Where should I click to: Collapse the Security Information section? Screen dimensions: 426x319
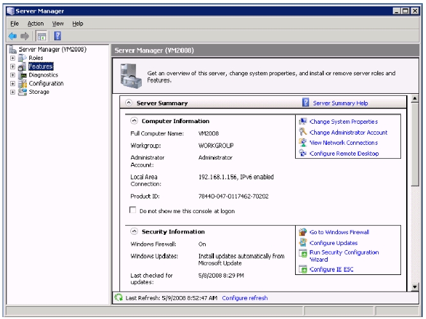point(134,232)
